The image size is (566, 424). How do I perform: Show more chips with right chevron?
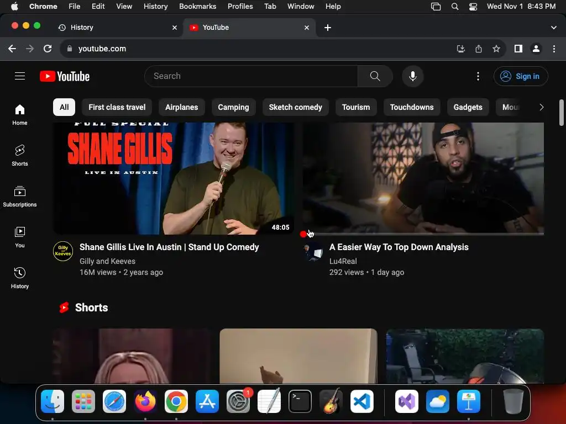tap(541, 107)
